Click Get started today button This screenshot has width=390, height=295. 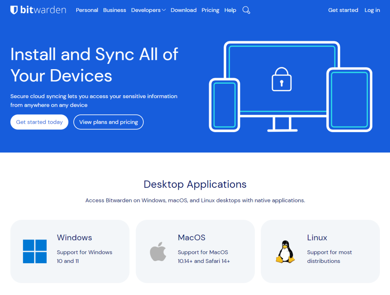pyautogui.click(x=39, y=122)
